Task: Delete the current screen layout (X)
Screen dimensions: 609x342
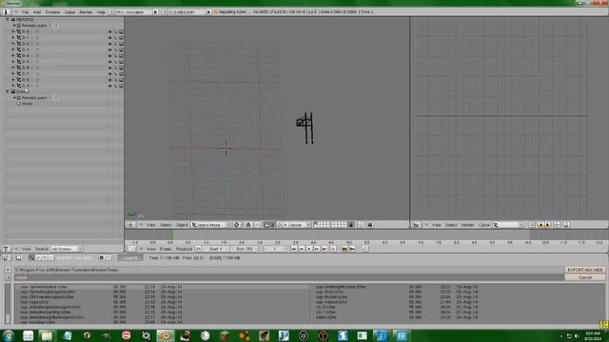Action: click(x=155, y=12)
